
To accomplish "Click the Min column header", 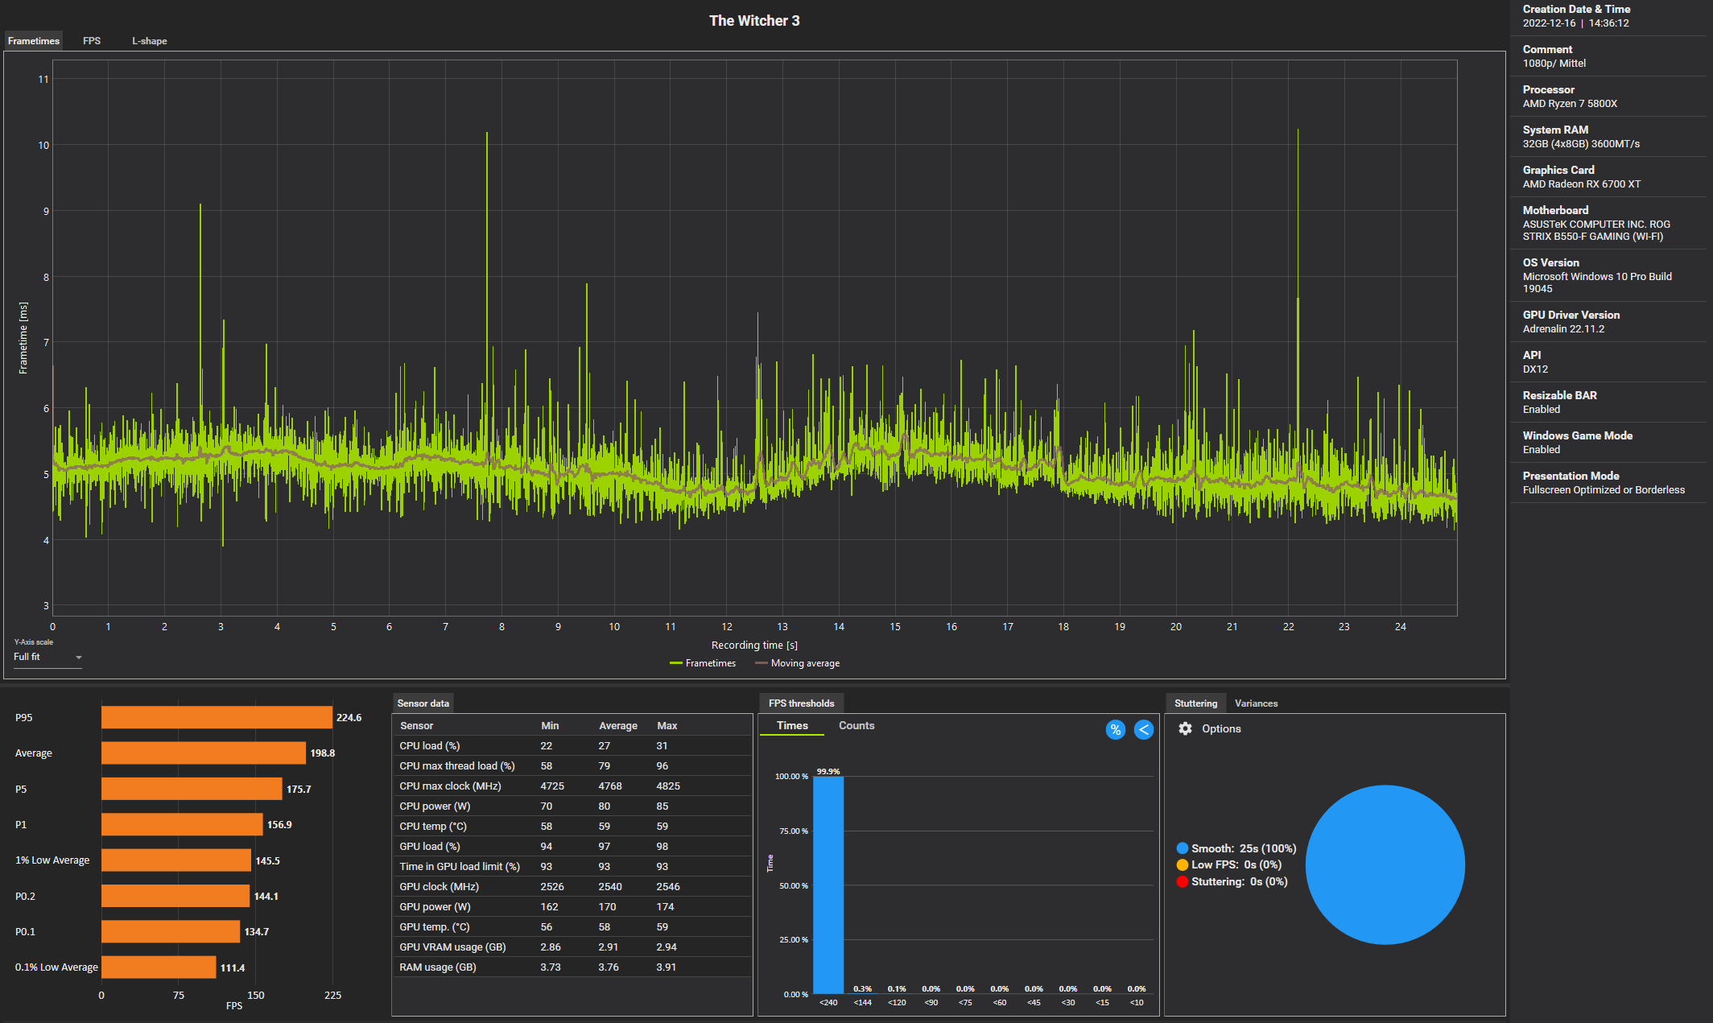I will click(550, 726).
